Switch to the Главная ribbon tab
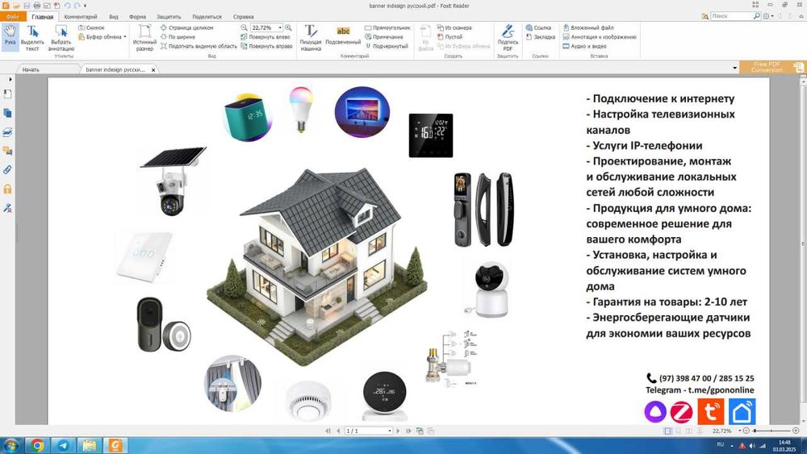This screenshot has height=454, width=807. tap(42, 16)
